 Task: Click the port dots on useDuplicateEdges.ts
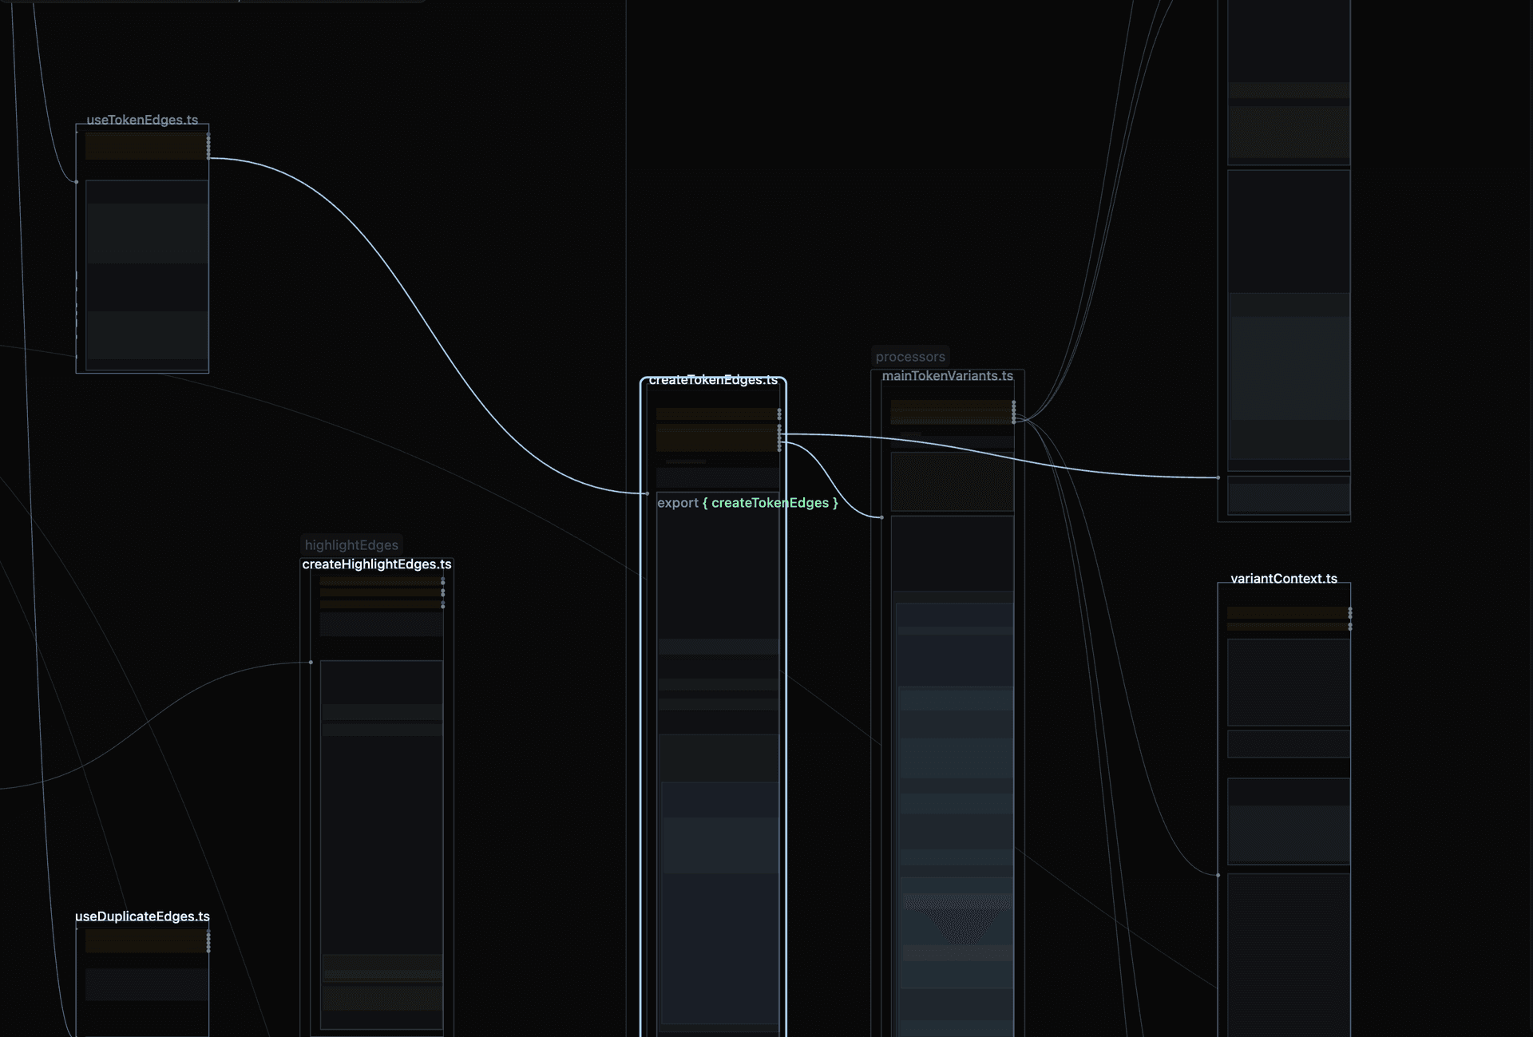tap(209, 942)
